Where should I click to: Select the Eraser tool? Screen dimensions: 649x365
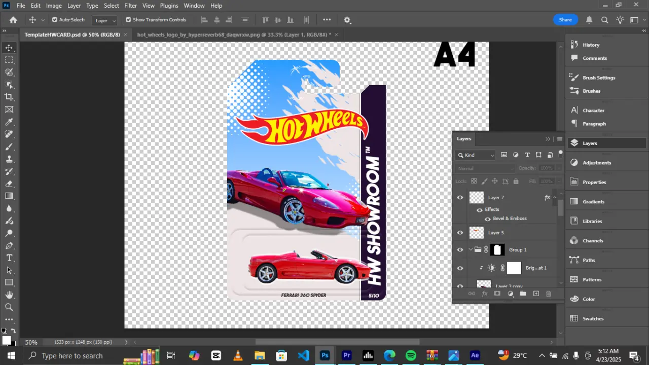coord(9,184)
